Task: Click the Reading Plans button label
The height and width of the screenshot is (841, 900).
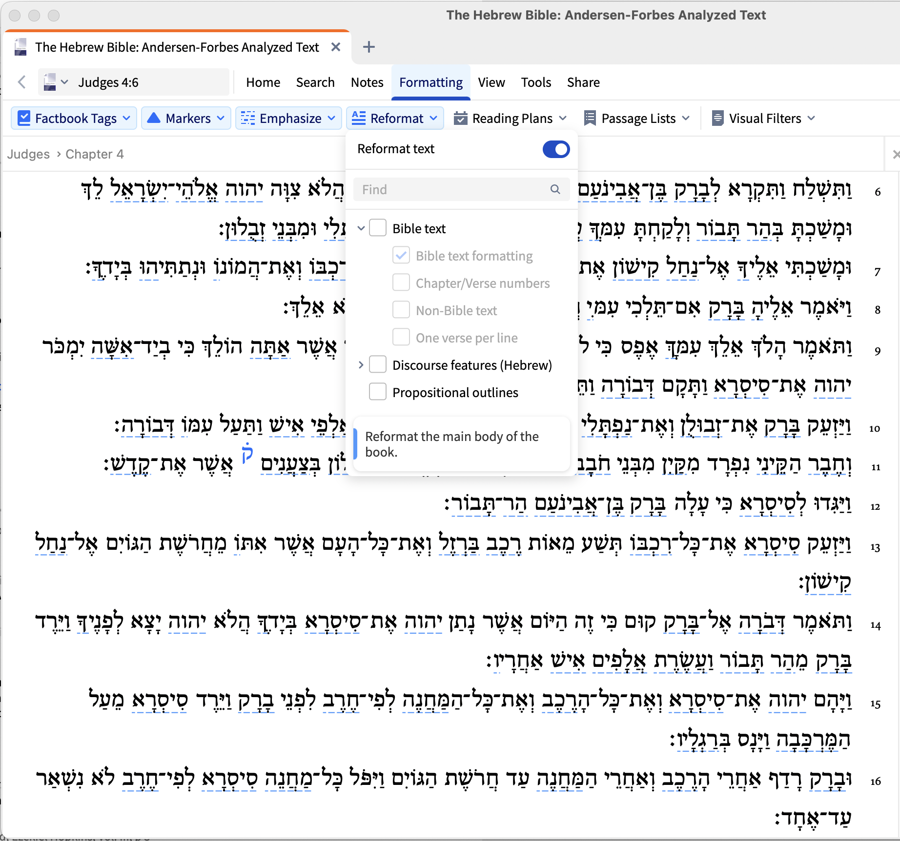Action: [x=512, y=119]
